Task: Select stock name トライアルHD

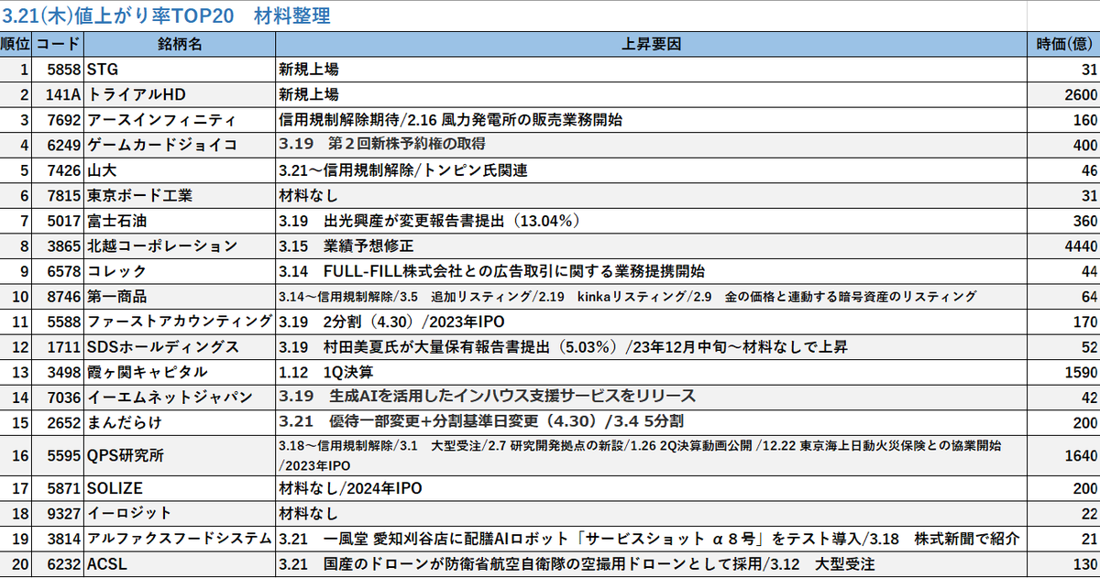Action: pos(180,94)
